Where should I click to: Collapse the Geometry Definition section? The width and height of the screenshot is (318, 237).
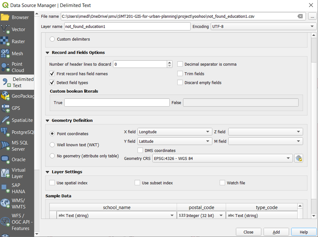[47, 121]
